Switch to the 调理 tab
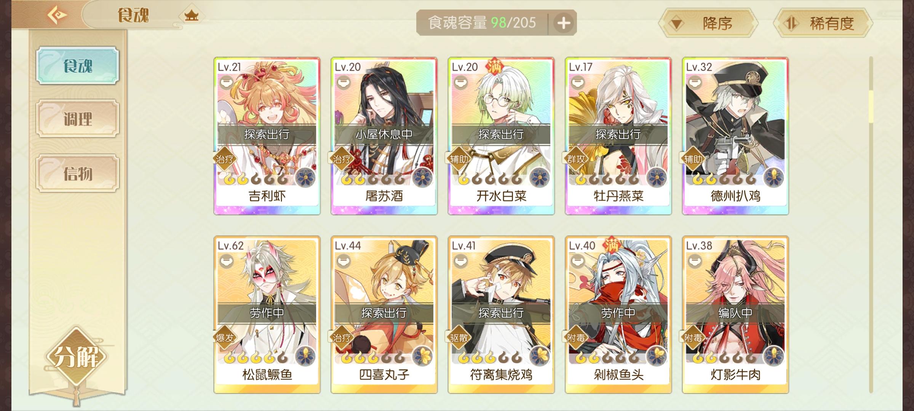 78,119
